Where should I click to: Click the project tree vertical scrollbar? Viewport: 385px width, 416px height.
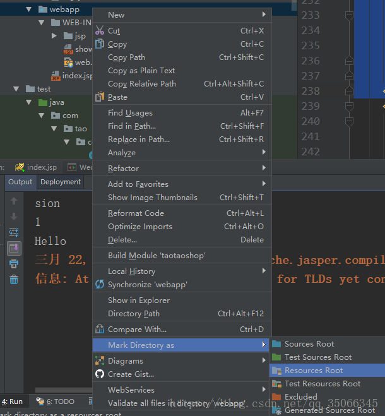(293, 5)
